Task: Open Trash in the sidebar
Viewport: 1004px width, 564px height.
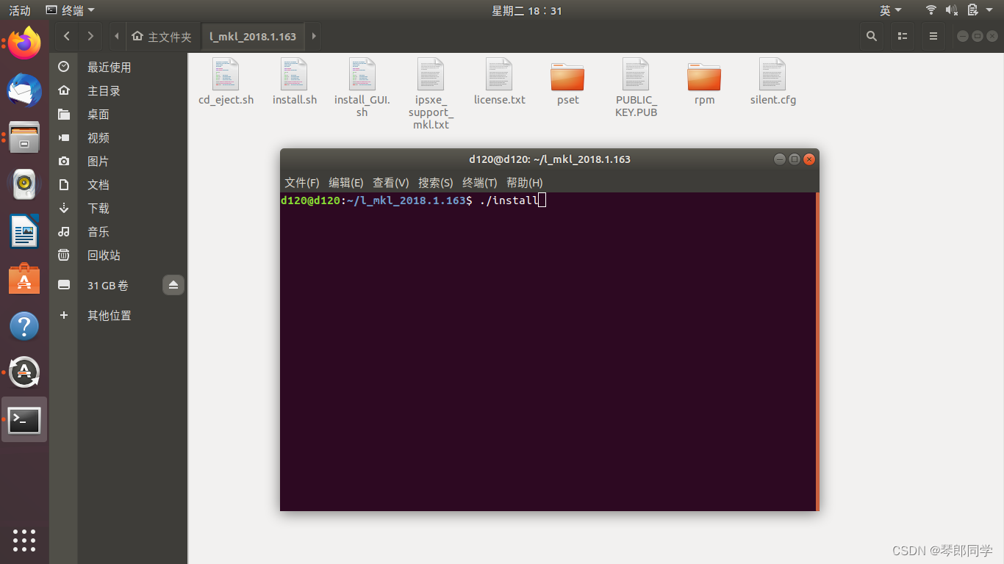Action: pos(118,255)
